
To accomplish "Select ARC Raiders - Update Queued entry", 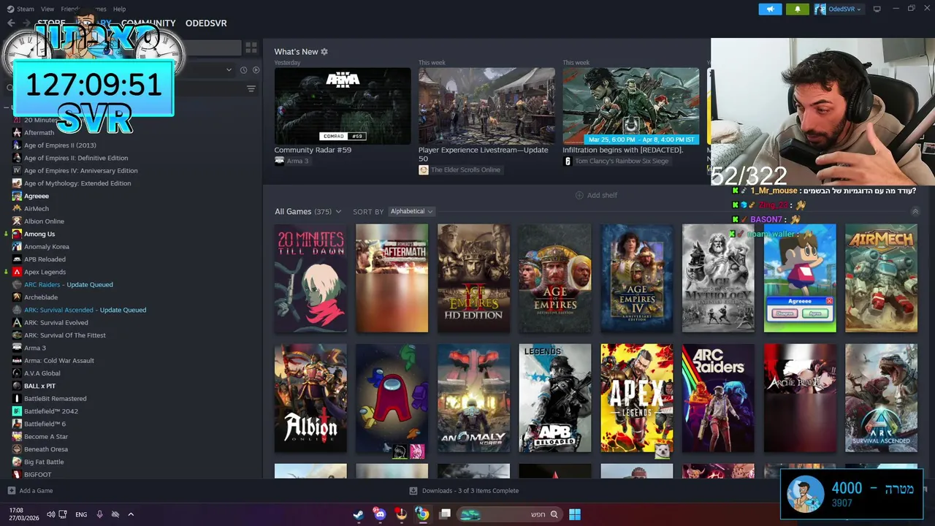I will pyautogui.click(x=69, y=284).
